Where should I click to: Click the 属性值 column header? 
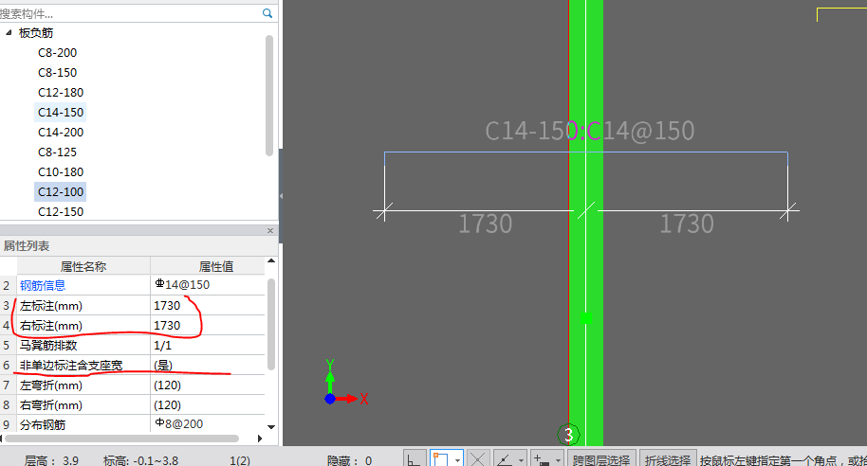(216, 267)
